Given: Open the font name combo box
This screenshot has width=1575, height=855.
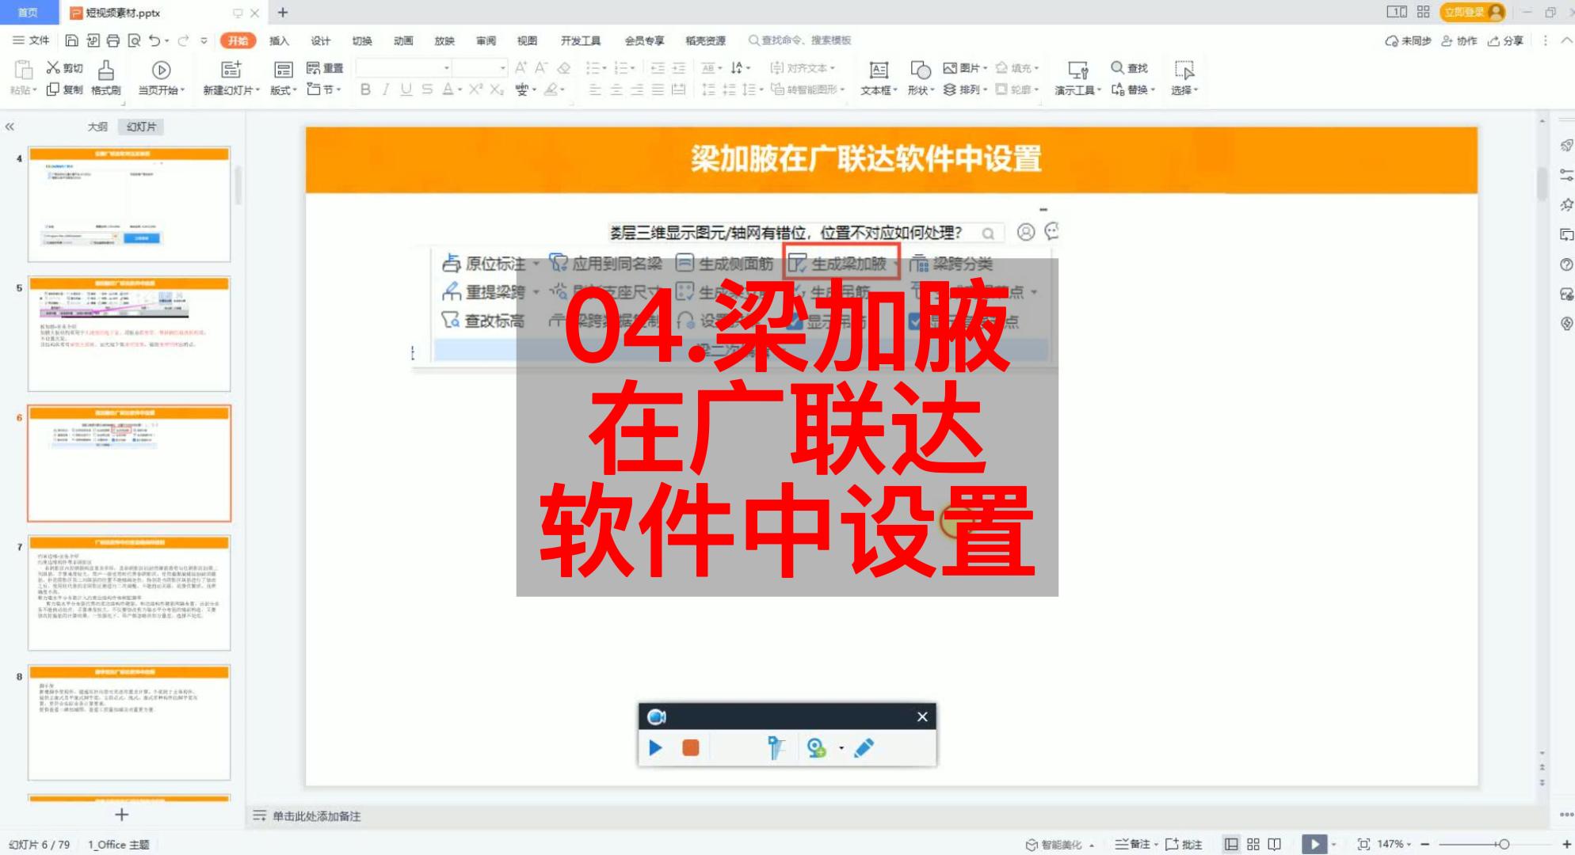Looking at the screenshot, I should (x=403, y=67).
